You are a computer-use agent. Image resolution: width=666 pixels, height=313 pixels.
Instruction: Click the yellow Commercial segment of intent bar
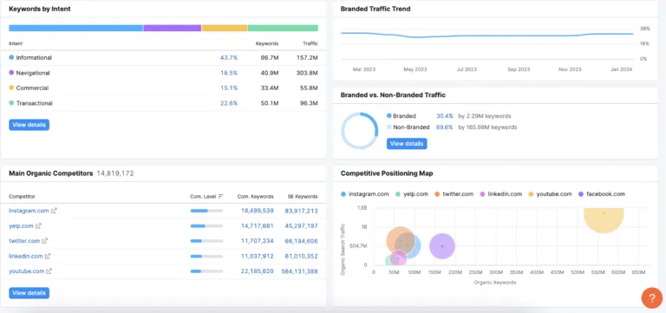pos(225,28)
